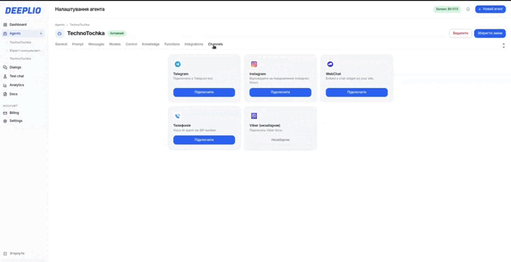The width and height of the screenshot is (511, 262).
Task: Switch to the Messages tab
Action: pos(96,44)
